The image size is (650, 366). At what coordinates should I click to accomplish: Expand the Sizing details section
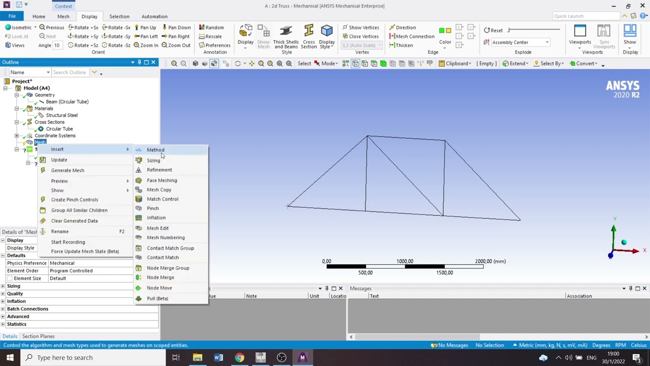(3, 286)
